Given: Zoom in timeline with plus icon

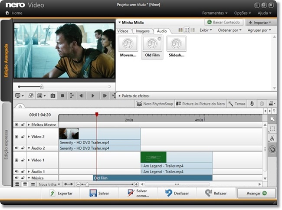Looking at the screenshot, I should point(136,184).
